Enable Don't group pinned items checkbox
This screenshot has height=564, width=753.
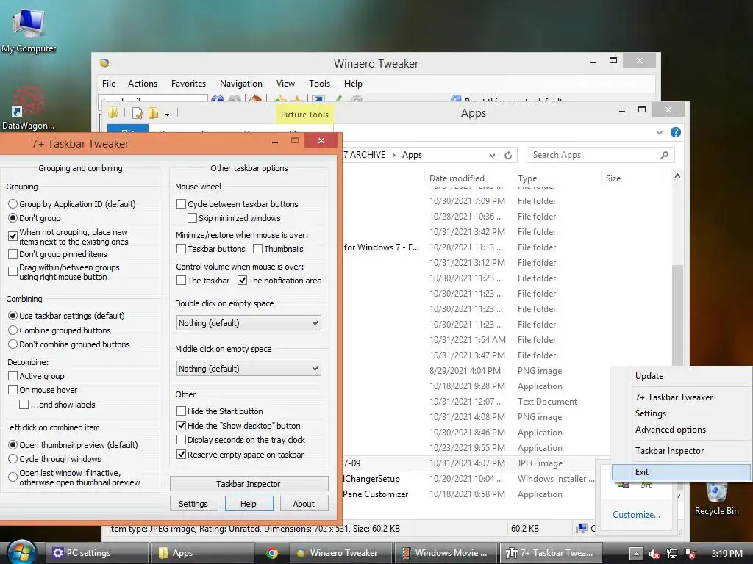pos(13,253)
